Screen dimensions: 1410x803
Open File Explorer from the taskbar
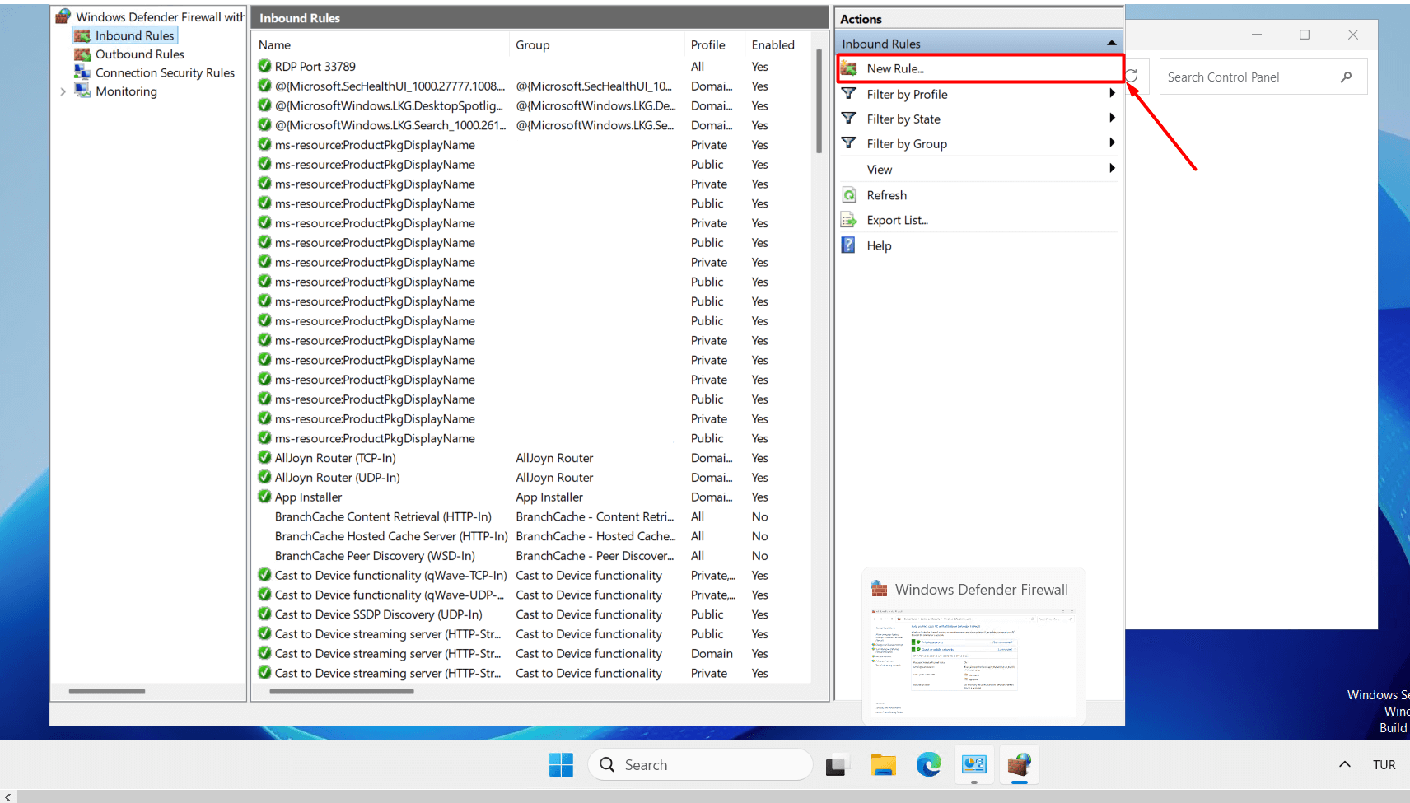tap(883, 765)
